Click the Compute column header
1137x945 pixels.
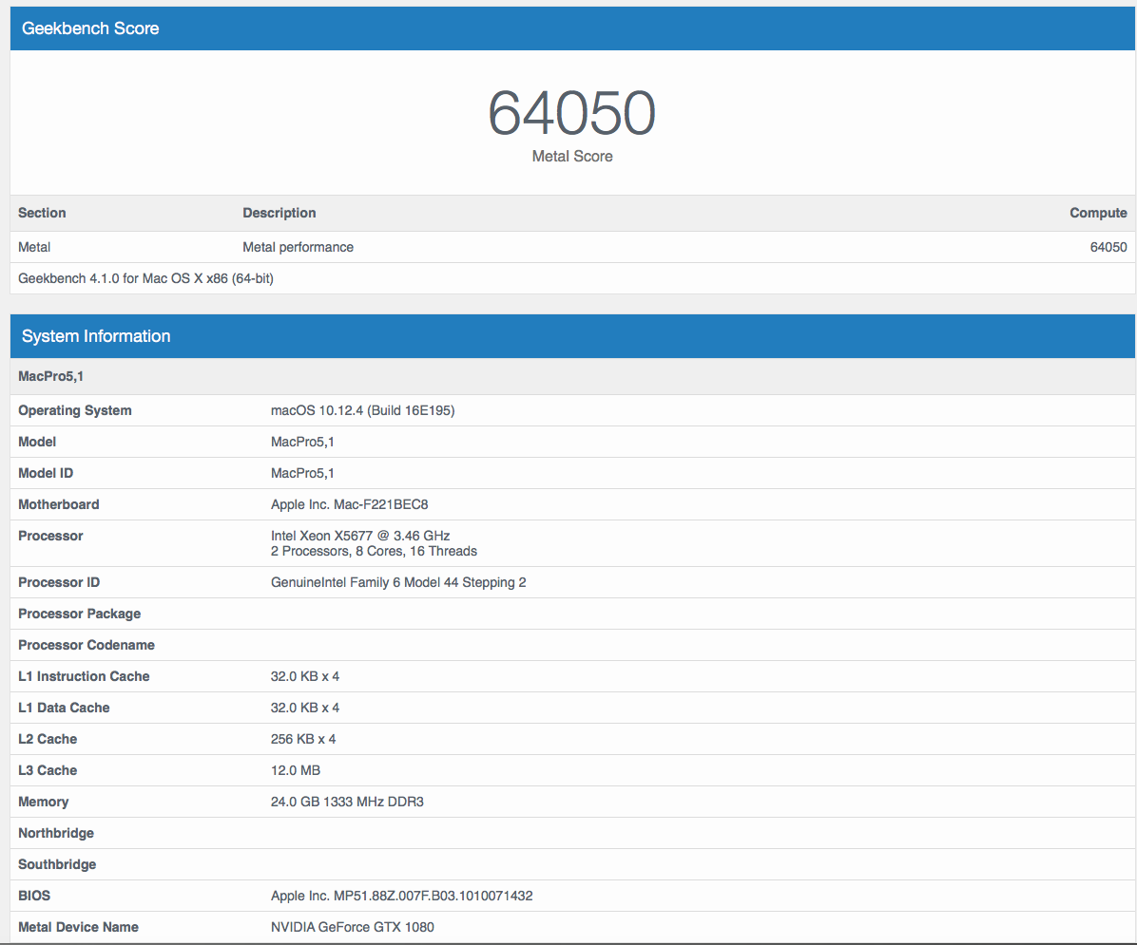pyautogui.click(x=1098, y=213)
